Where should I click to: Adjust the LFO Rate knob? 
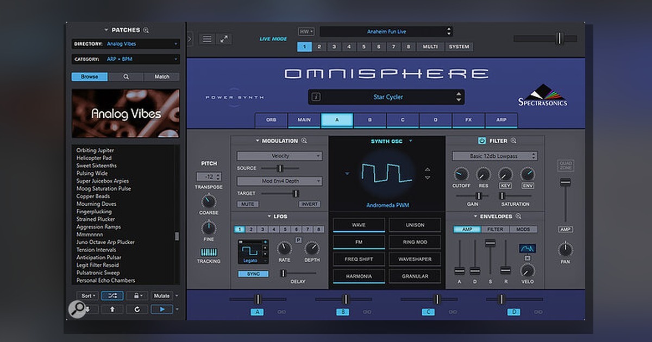coord(284,249)
